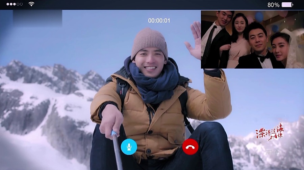
Task: Hang up using the red end-call button
Action: 190,147
